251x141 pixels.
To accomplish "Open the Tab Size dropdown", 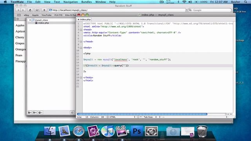I will [152, 117].
